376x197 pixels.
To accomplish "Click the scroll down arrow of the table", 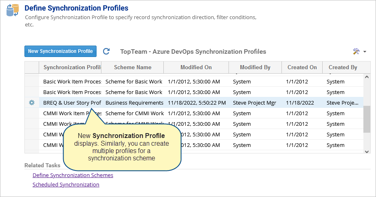I will click(x=367, y=151).
